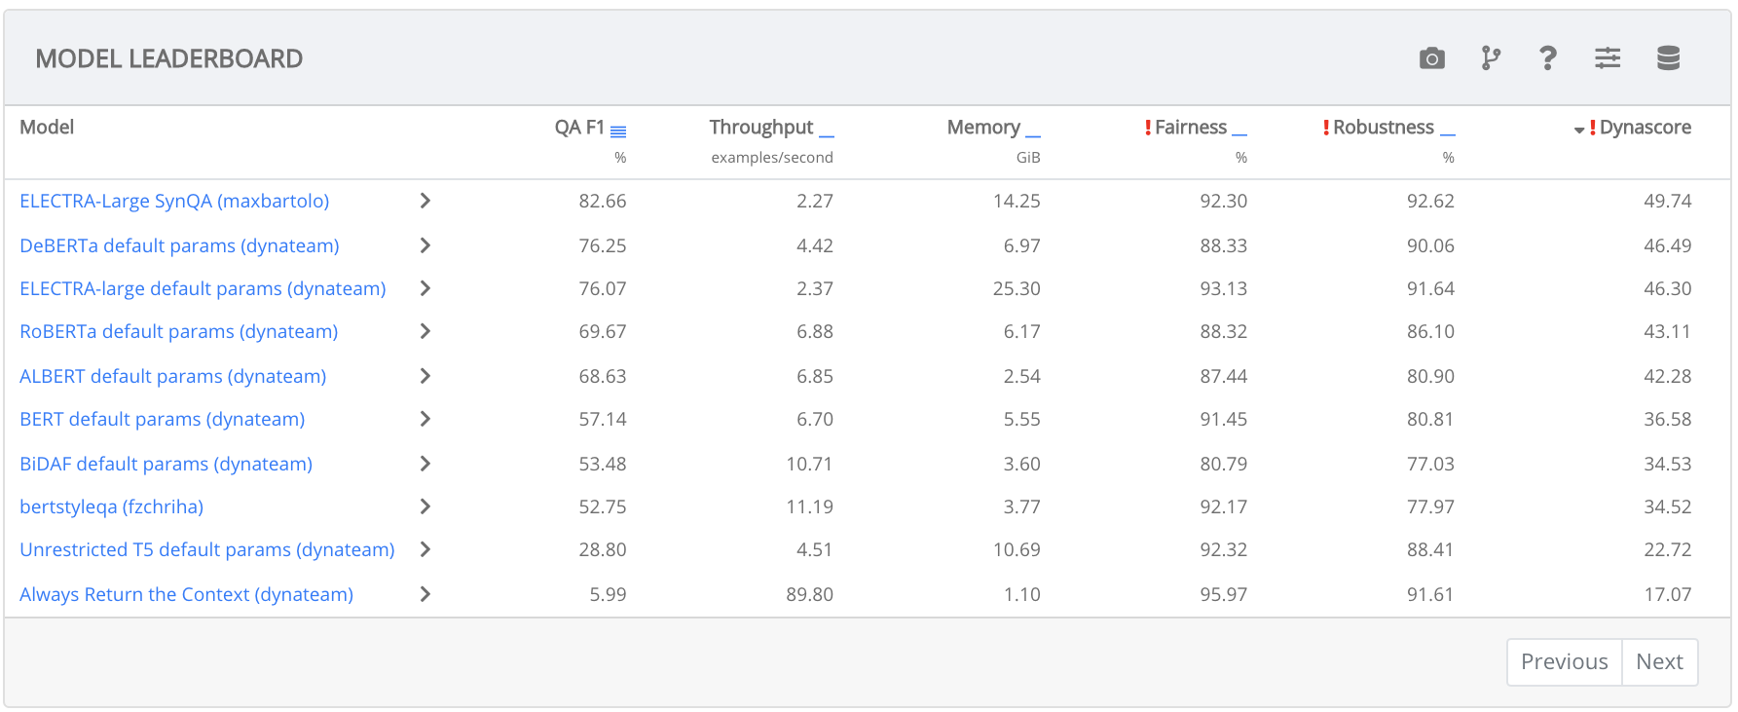The width and height of the screenshot is (1738, 712).
Task: Click the QA F1 weight bars icon
Action: click(x=618, y=131)
